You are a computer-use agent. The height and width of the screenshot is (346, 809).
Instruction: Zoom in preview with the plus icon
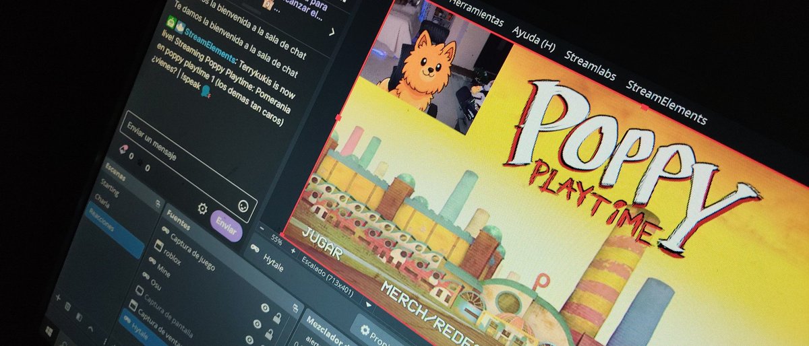click(x=293, y=250)
